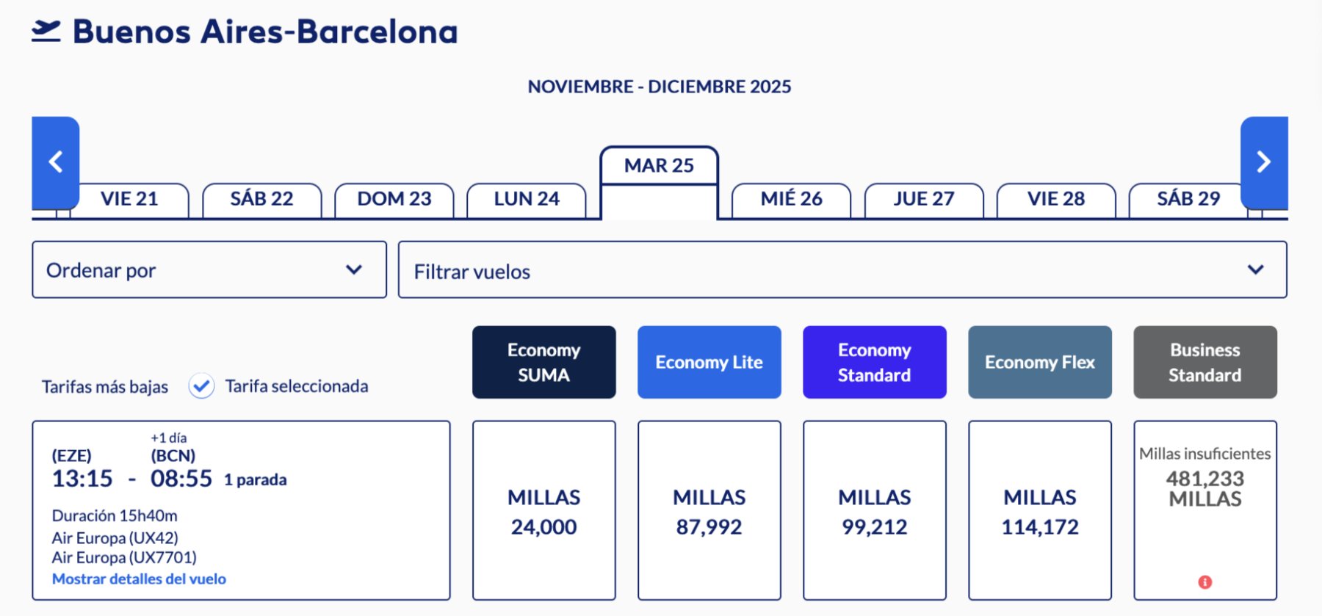1322x616 pixels.
Task: Select the Economy SUMA fare header
Action: 543,363
